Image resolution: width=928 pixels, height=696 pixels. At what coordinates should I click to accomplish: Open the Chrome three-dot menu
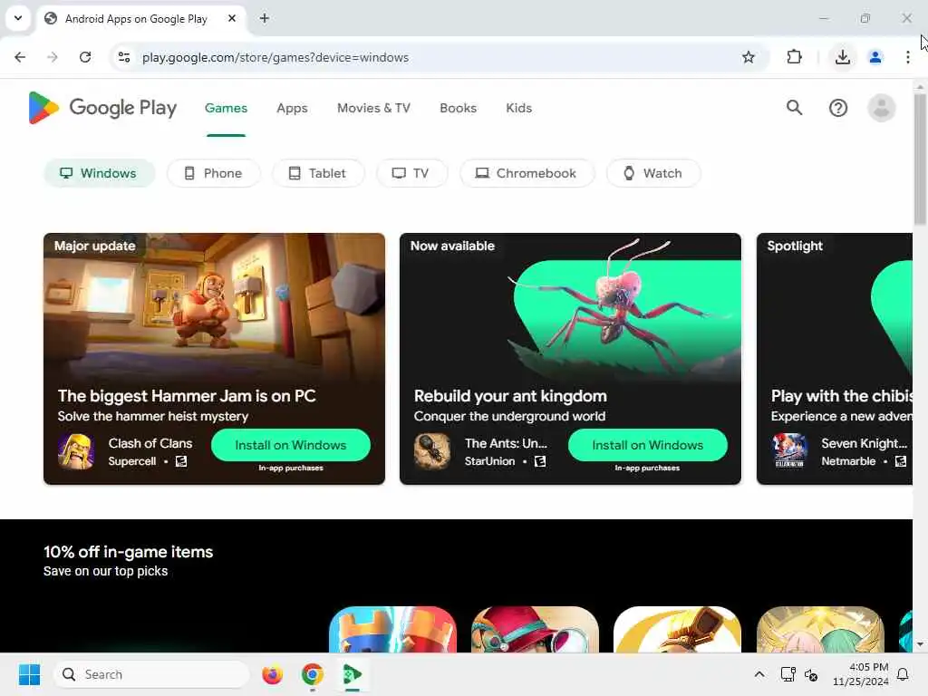908,57
